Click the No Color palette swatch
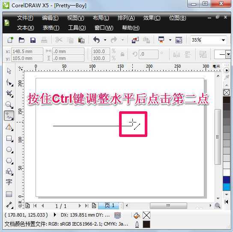Screen dimensions: 233x232 tap(227, 93)
